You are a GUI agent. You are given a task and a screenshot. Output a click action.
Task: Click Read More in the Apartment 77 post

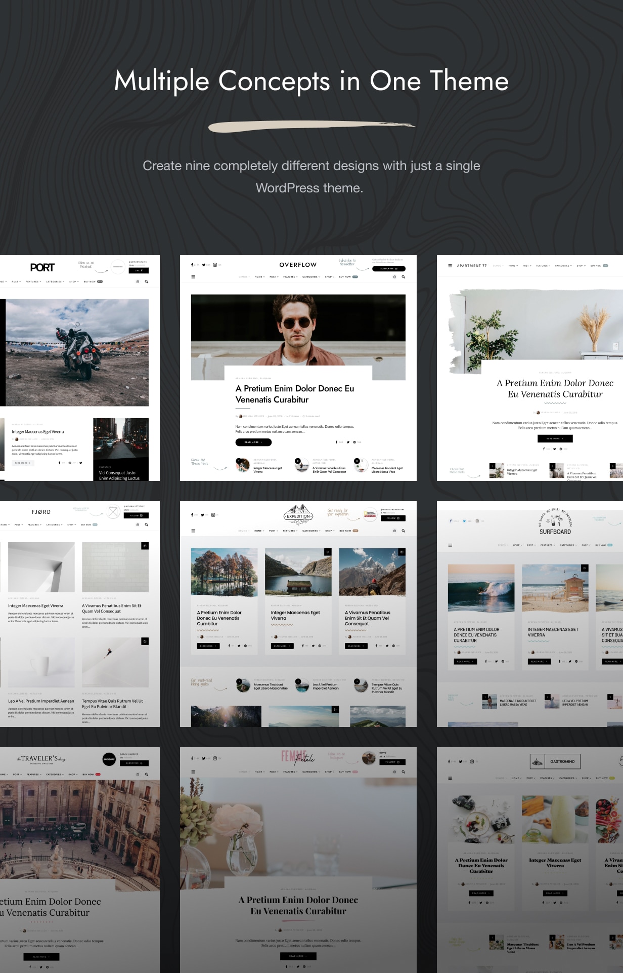point(555,438)
